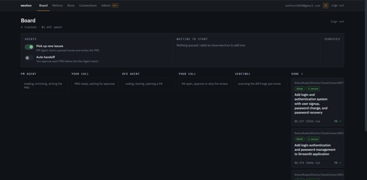Screen dimensions: 367x180
Task: Click the AnkurKumarShukla/CareConnect#13 repo reference
Action: click(x=319, y=175)
